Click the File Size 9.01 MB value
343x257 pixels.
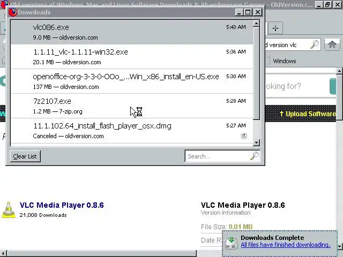[x=241, y=227]
